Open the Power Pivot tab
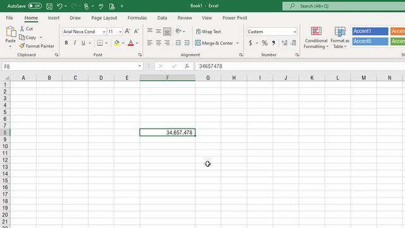The width and height of the screenshot is (405, 228). tap(235, 18)
